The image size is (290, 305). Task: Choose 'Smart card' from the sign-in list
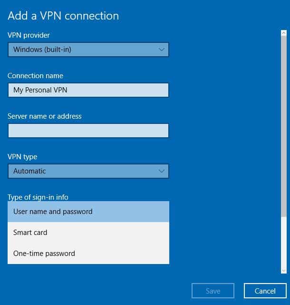coord(88,233)
